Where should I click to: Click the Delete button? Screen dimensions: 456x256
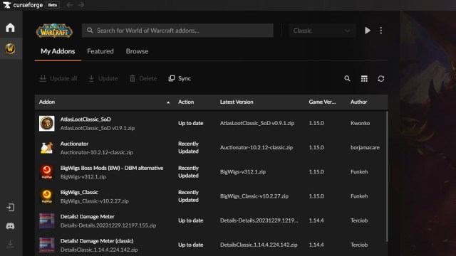click(143, 78)
